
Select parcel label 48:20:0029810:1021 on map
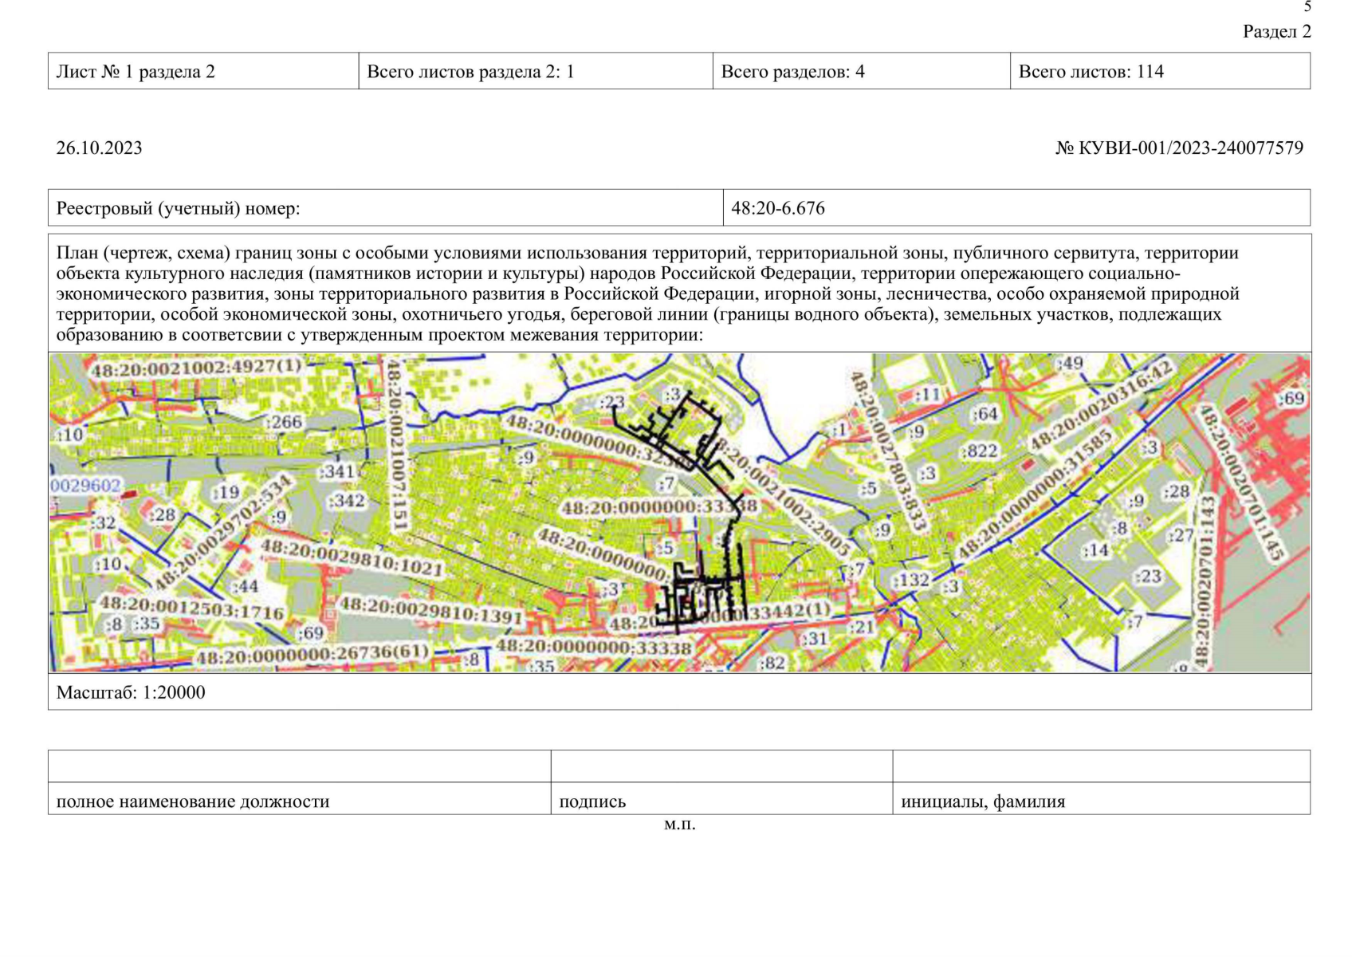[352, 557]
